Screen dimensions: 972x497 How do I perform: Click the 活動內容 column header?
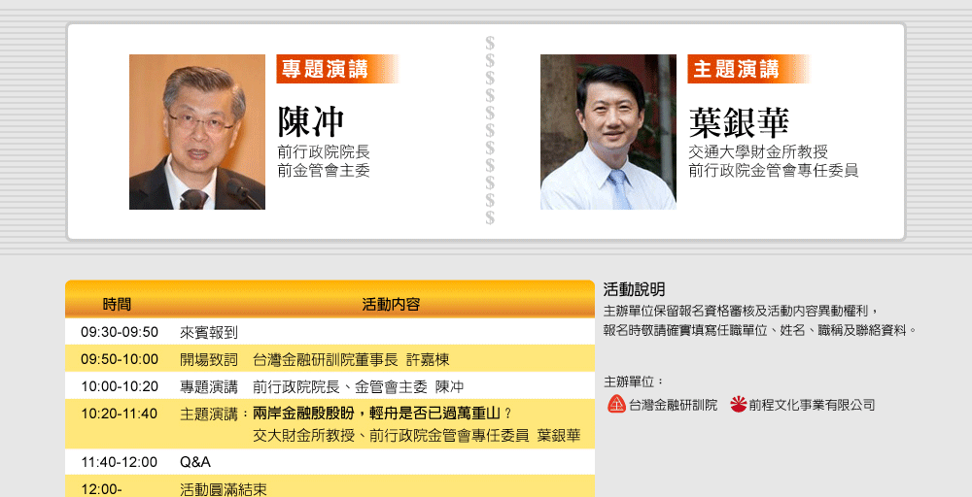[391, 304]
